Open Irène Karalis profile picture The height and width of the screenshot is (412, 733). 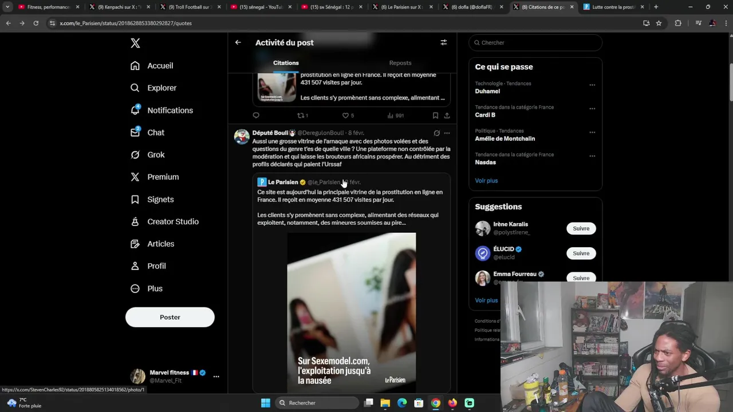483,228
